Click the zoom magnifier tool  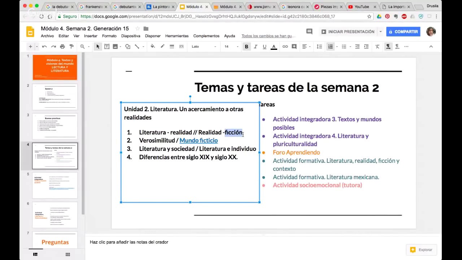pyautogui.click(x=82, y=47)
